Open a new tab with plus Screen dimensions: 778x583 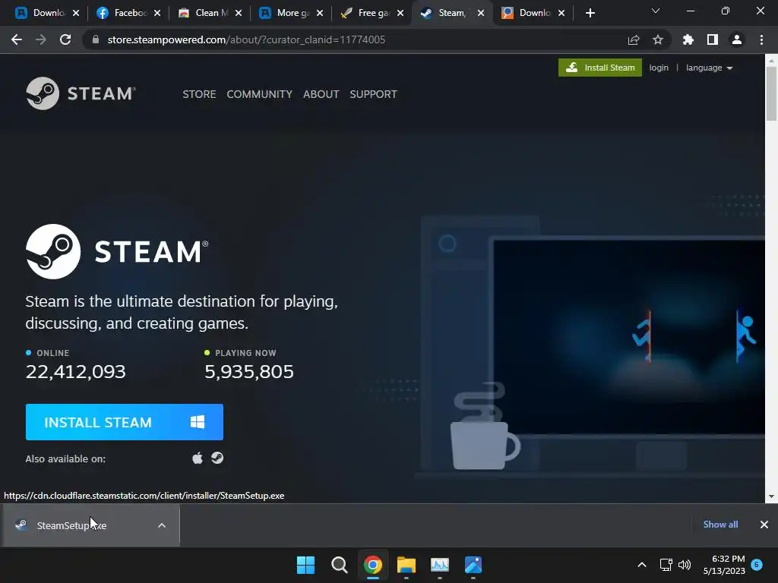tap(590, 13)
